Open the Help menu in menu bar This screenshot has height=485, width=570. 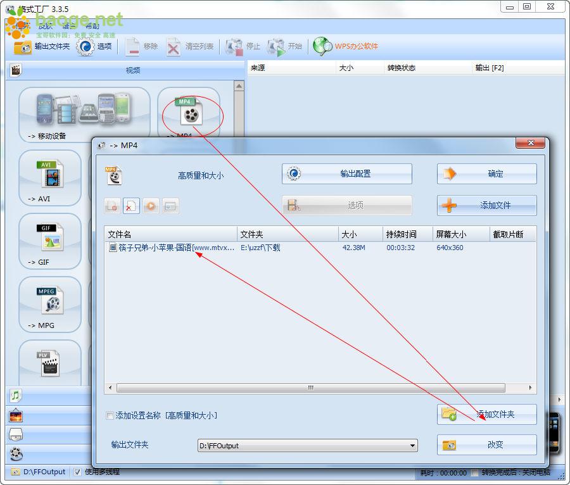click(92, 26)
